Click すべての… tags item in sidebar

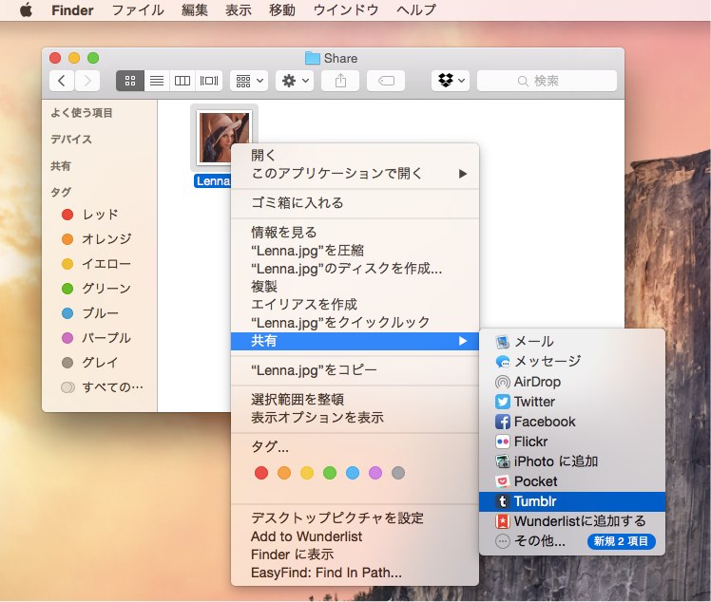[102, 387]
